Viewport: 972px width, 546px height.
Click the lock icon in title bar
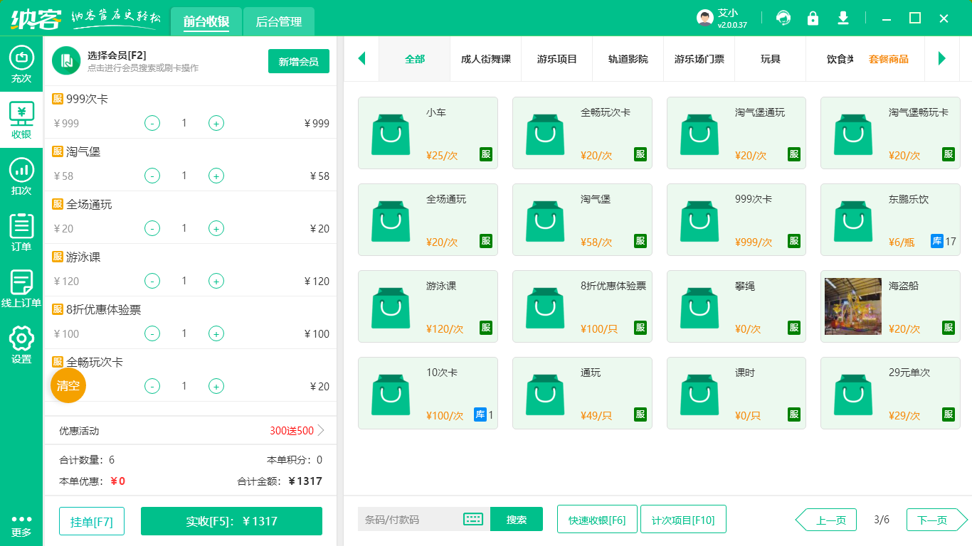[813, 17]
